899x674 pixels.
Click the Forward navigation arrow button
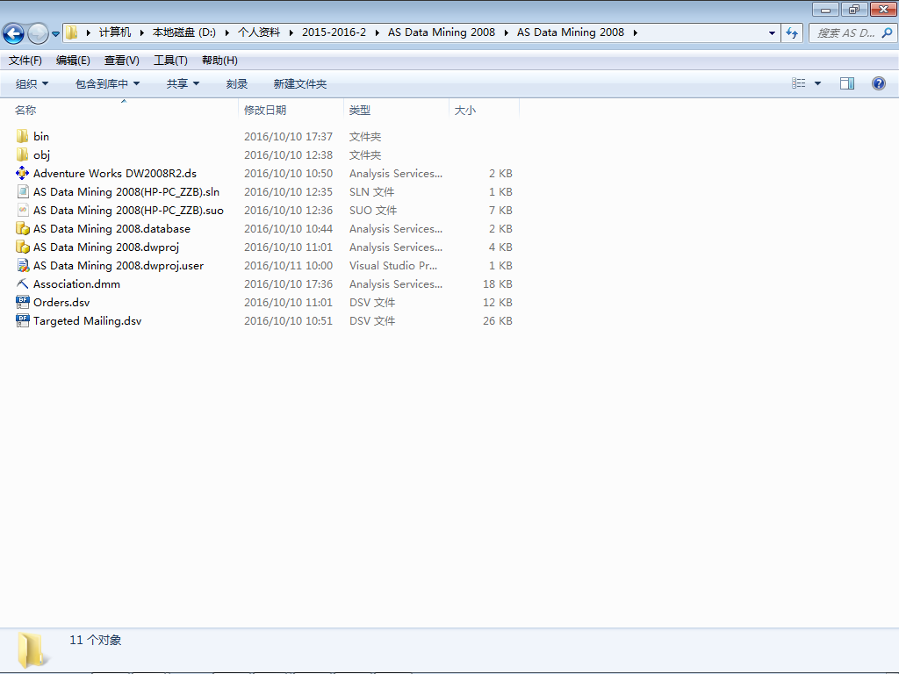(x=38, y=33)
